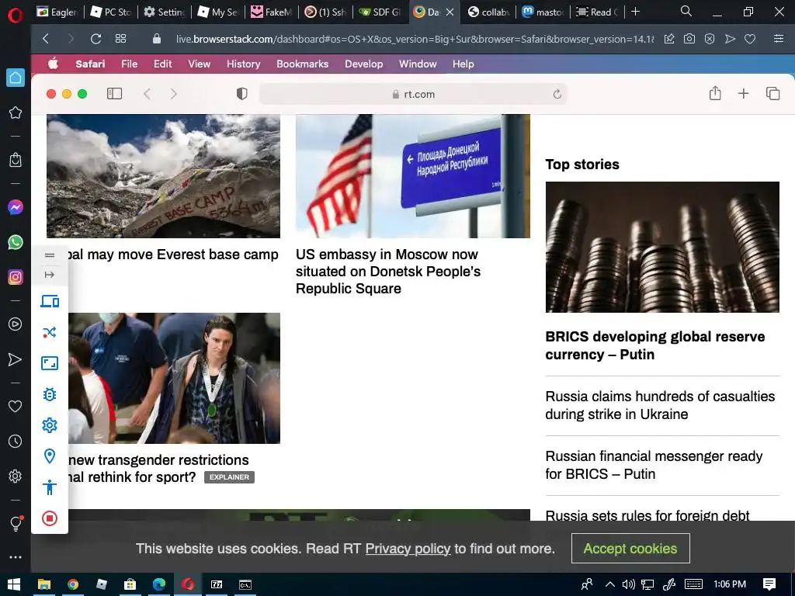Show Safari tab overview
The width and height of the screenshot is (795, 596).
click(x=772, y=93)
